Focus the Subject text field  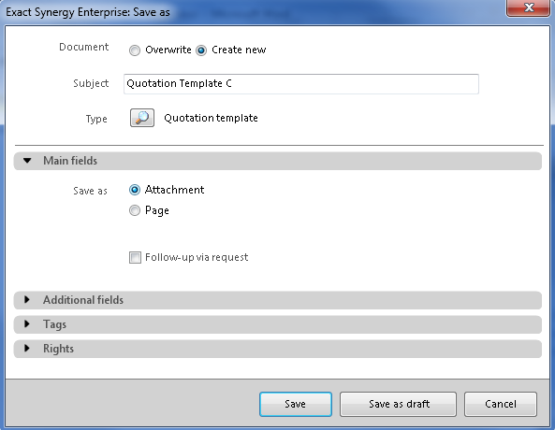[x=301, y=84]
